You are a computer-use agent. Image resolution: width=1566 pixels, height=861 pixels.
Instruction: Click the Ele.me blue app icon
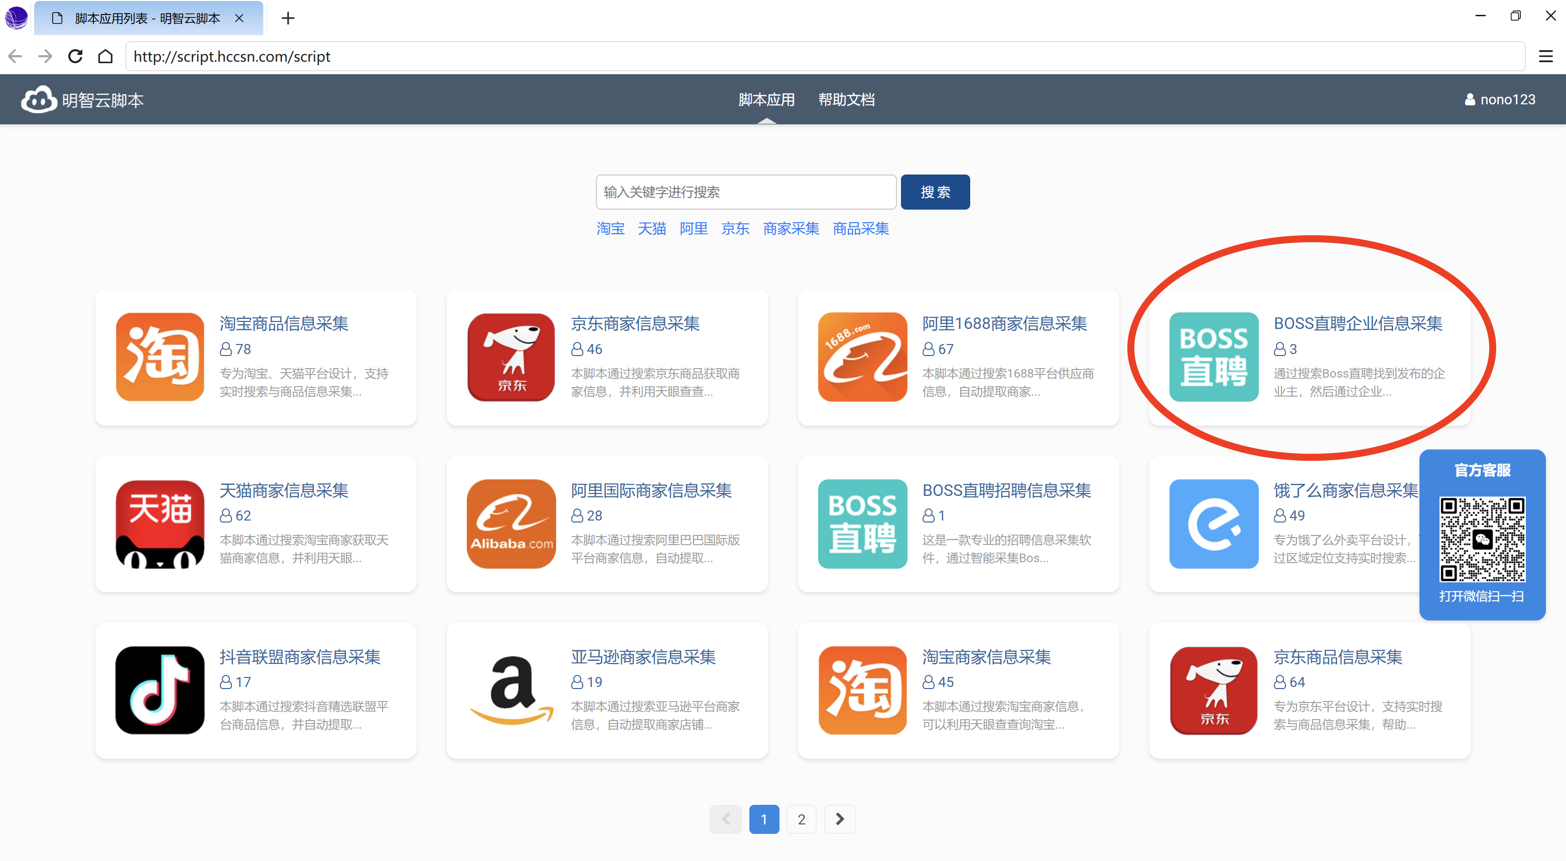click(1214, 524)
